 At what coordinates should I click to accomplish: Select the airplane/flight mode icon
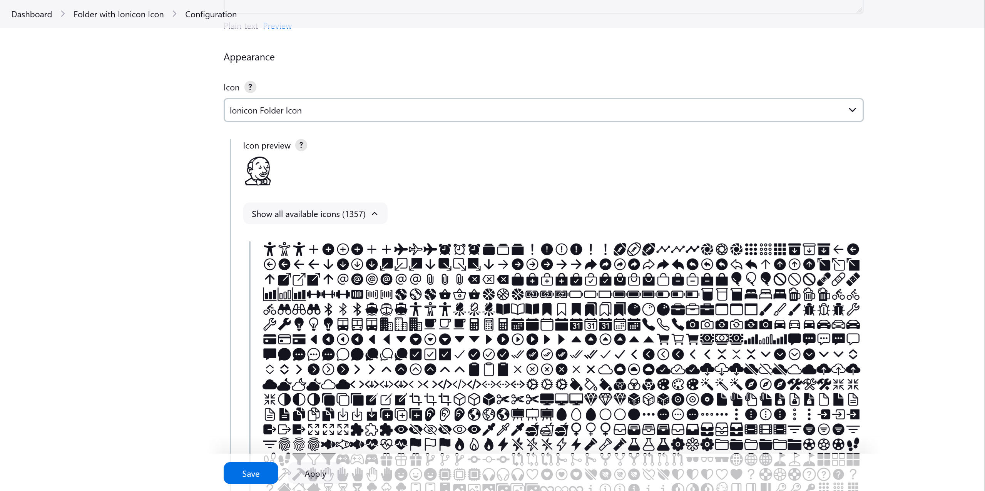401,249
